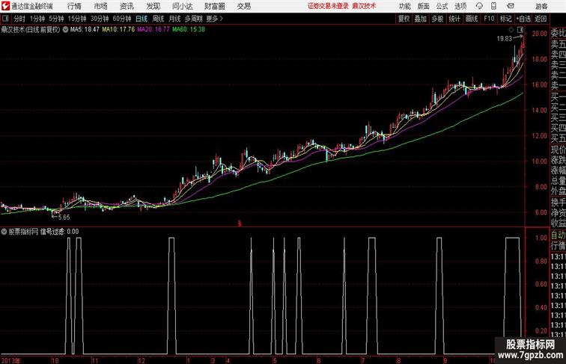Viewport: 566px width, 364px height.
Task: Click the 标记 mark button
Action: (x=505, y=19)
